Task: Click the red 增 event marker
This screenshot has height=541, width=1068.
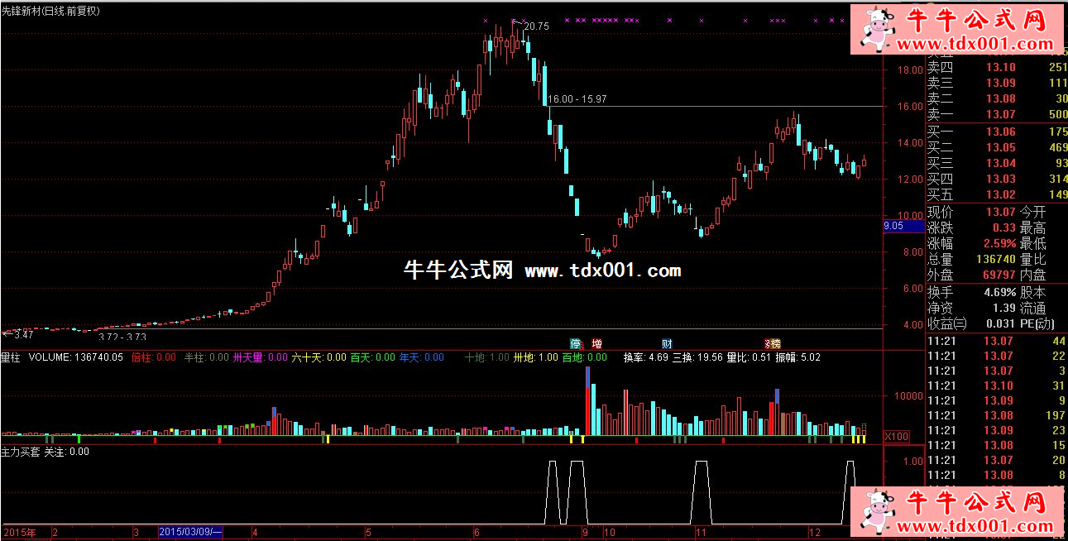Action: [596, 343]
